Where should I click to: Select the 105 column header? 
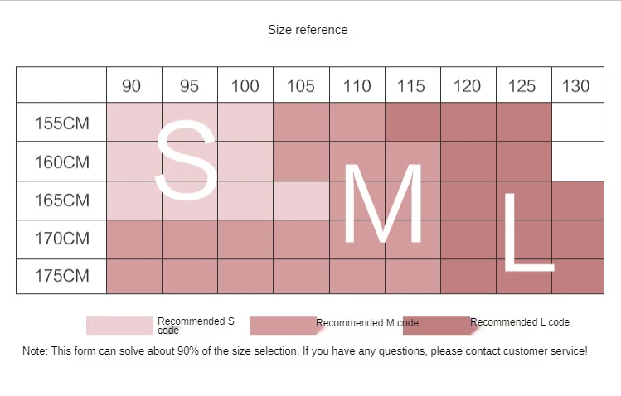click(x=301, y=85)
